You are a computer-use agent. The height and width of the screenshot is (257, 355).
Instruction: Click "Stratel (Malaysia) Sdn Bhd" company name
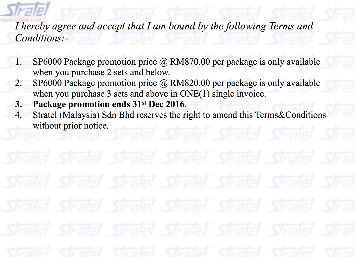[84, 115]
